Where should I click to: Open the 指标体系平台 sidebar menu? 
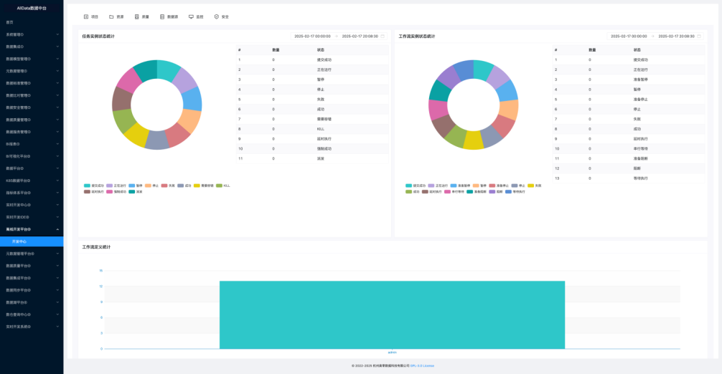point(32,193)
